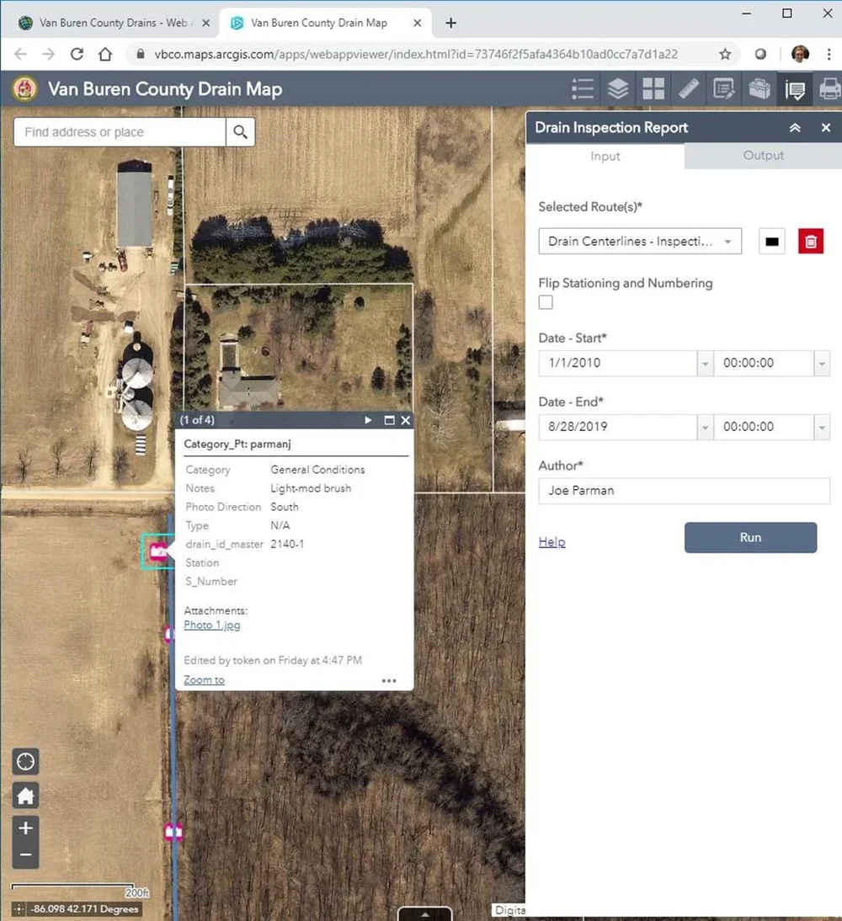Viewport: 842px width, 921px height.
Task: Bookmark this page with the star
Action: (725, 55)
